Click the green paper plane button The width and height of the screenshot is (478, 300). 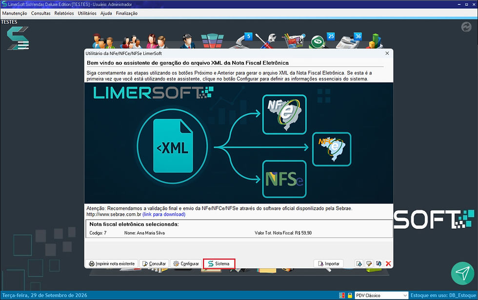tap(463, 273)
